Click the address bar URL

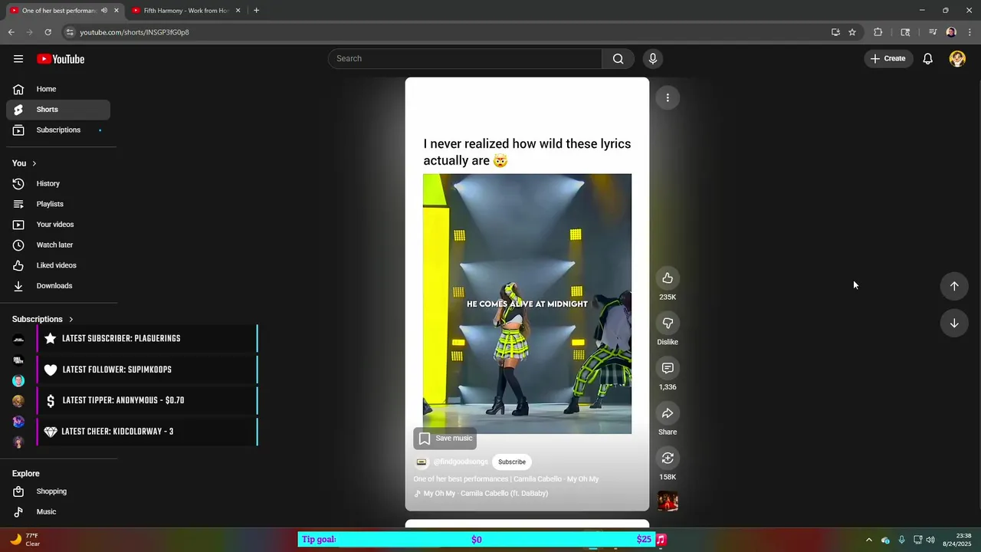coord(135,32)
